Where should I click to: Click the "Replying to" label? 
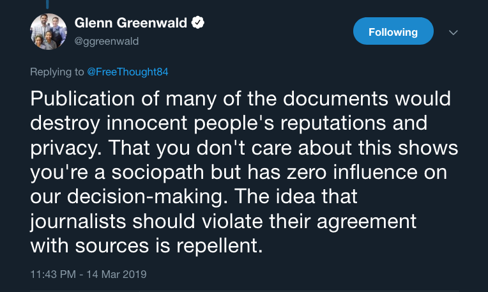coord(57,72)
